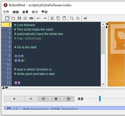Cut selection with the scissors icon

[x=52, y=18]
